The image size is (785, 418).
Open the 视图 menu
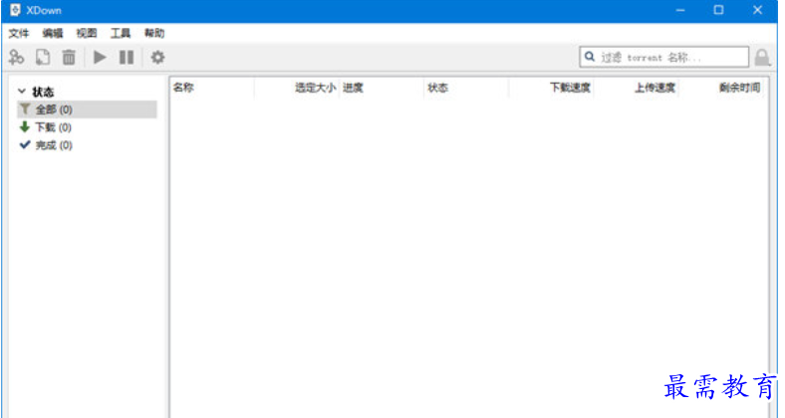(x=87, y=33)
